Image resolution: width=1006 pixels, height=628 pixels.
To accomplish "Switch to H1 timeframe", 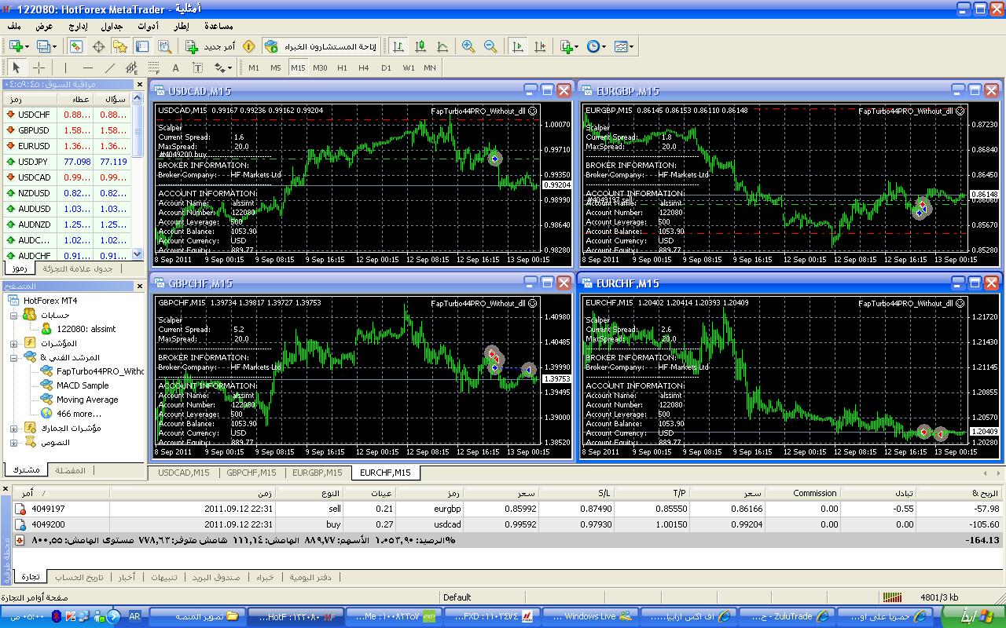I will (x=342, y=68).
